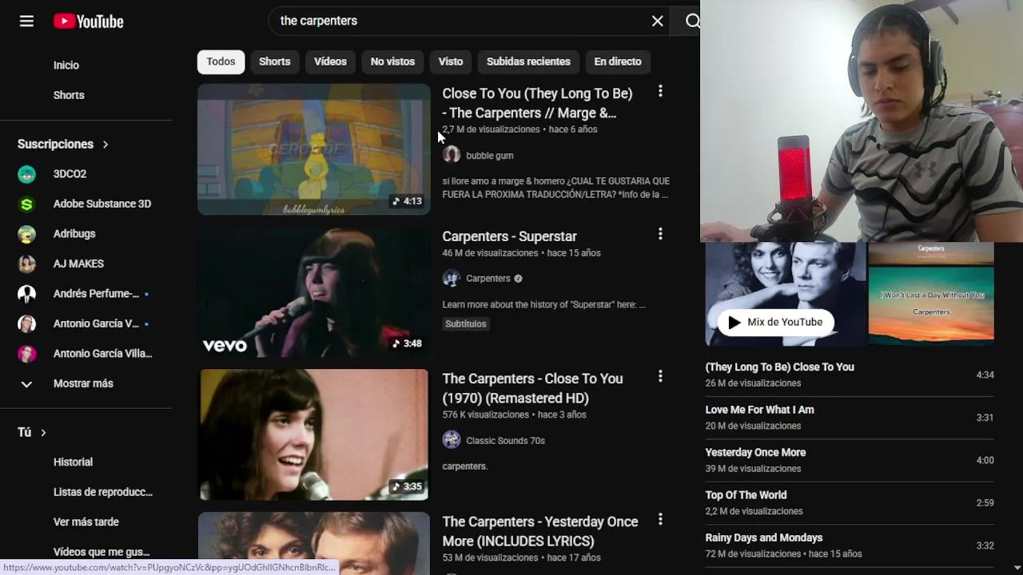The height and width of the screenshot is (575, 1023).
Task: Select the Visto filter chip
Action: 450,61
